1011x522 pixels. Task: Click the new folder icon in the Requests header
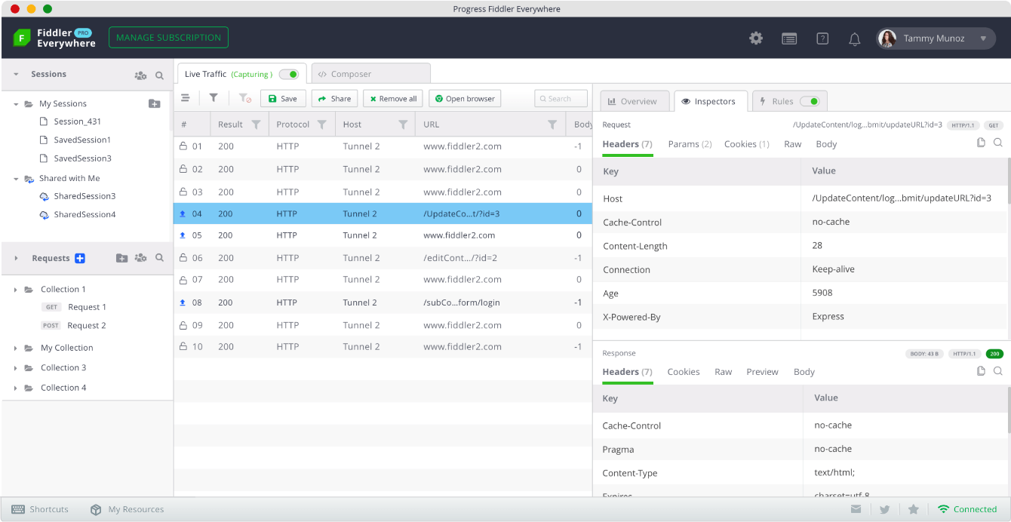tap(121, 258)
